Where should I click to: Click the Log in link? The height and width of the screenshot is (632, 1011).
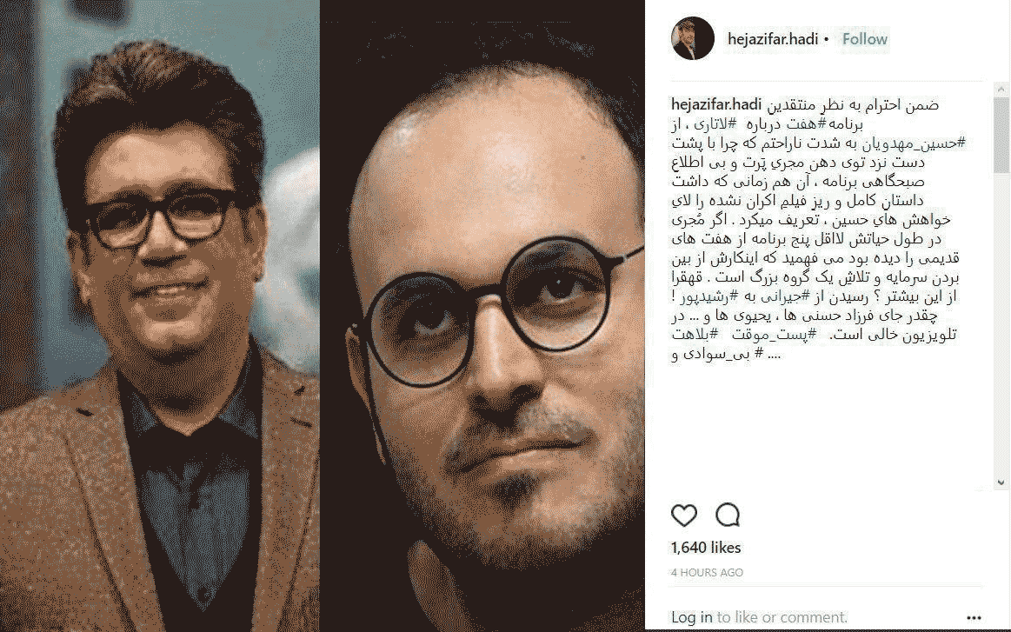coord(692,617)
